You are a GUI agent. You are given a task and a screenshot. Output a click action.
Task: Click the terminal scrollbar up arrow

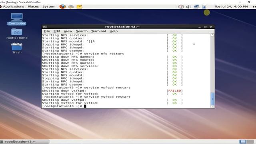pyautogui.click(x=212, y=35)
